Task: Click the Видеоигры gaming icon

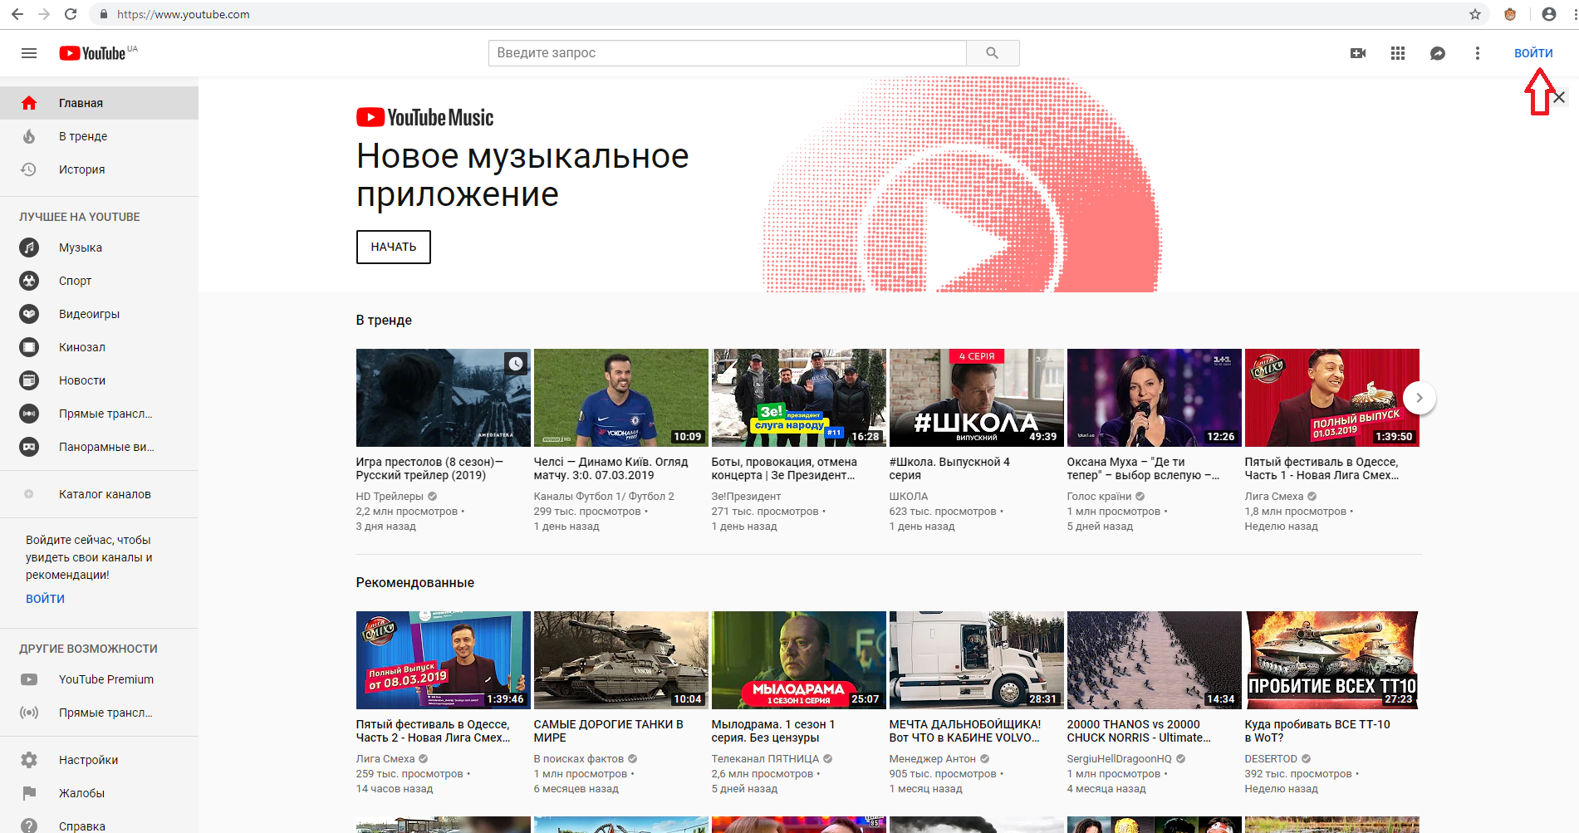Action: click(x=29, y=314)
